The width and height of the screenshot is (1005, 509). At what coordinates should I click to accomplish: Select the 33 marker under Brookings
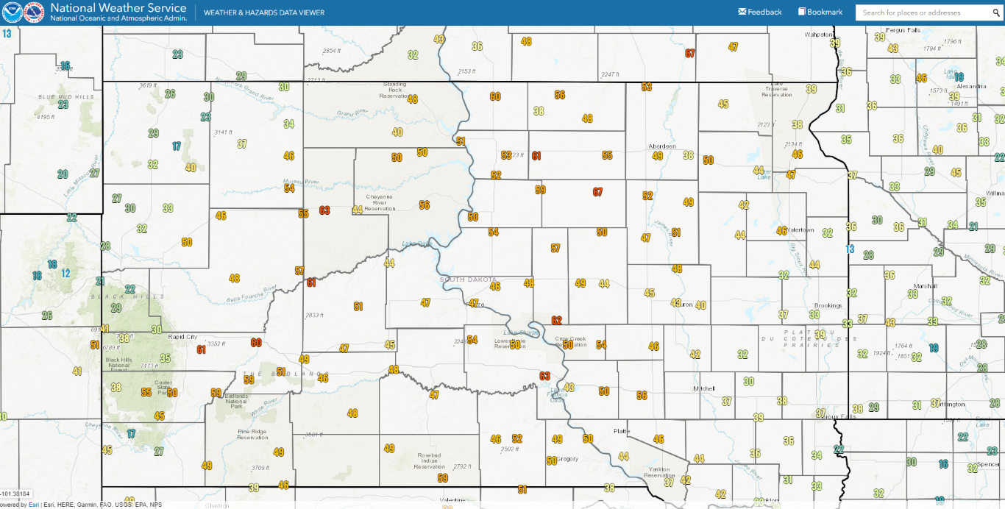point(814,315)
